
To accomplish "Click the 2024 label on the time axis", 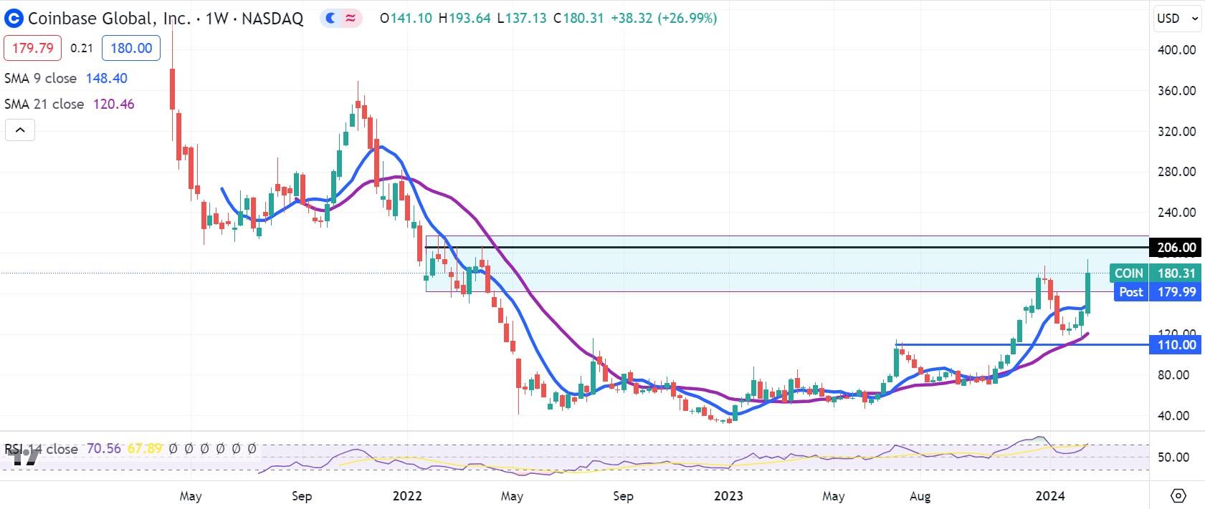I will [1049, 496].
